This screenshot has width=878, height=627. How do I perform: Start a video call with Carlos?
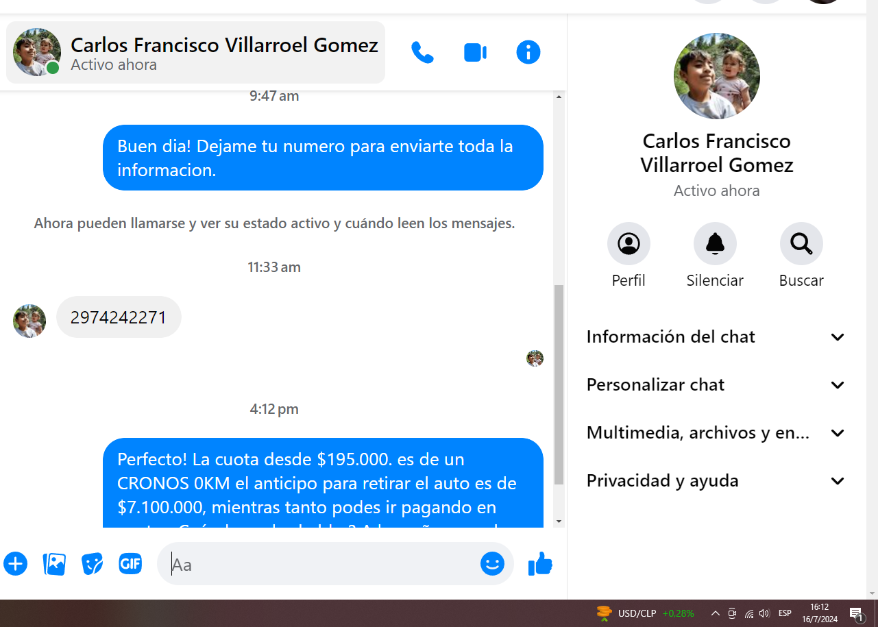point(475,53)
